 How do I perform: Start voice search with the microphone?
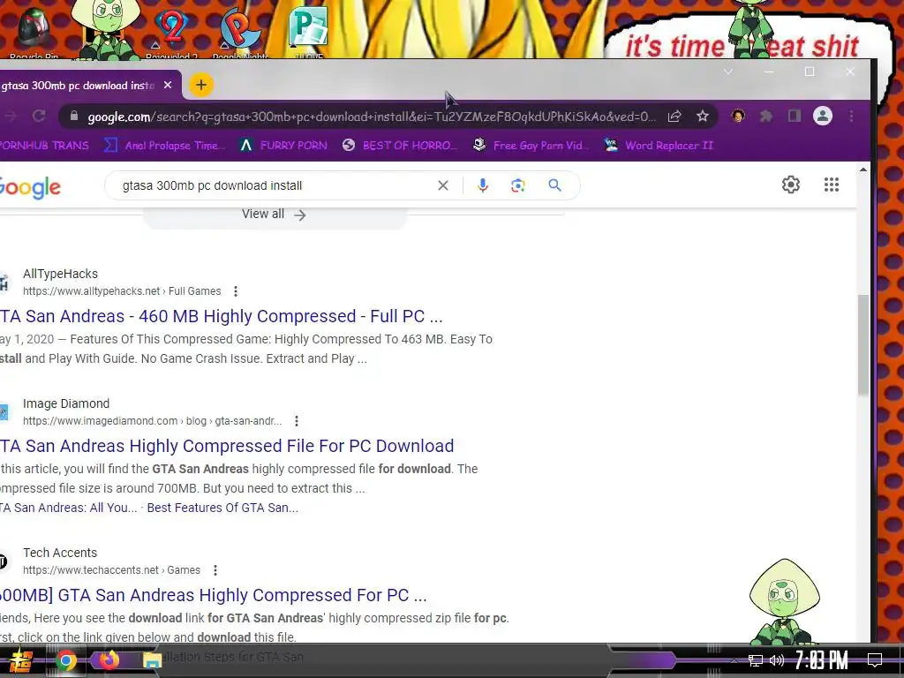click(x=483, y=185)
